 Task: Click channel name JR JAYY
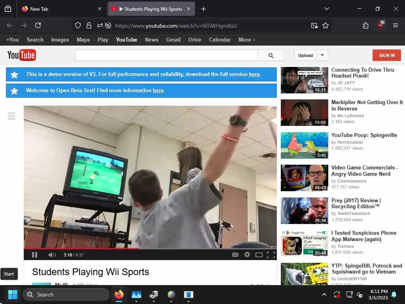click(346, 83)
